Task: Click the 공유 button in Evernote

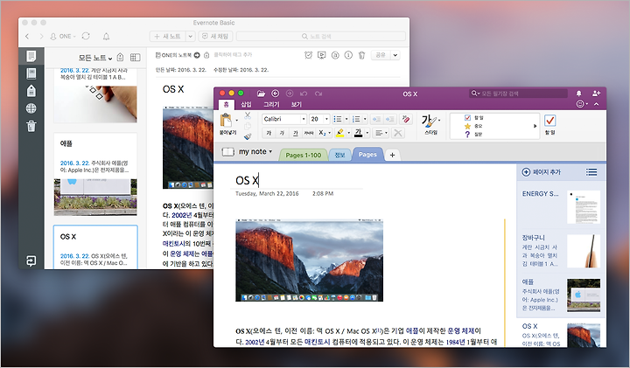Action: [381, 55]
